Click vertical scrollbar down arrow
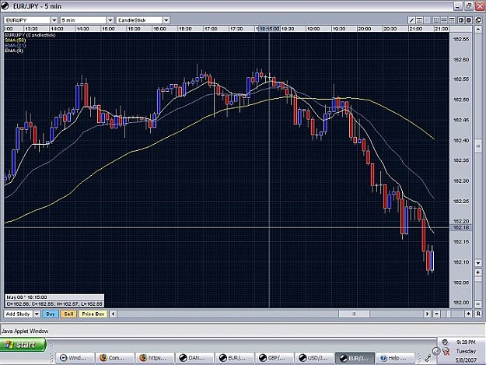The height and width of the screenshot is (365, 486). pos(478,263)
